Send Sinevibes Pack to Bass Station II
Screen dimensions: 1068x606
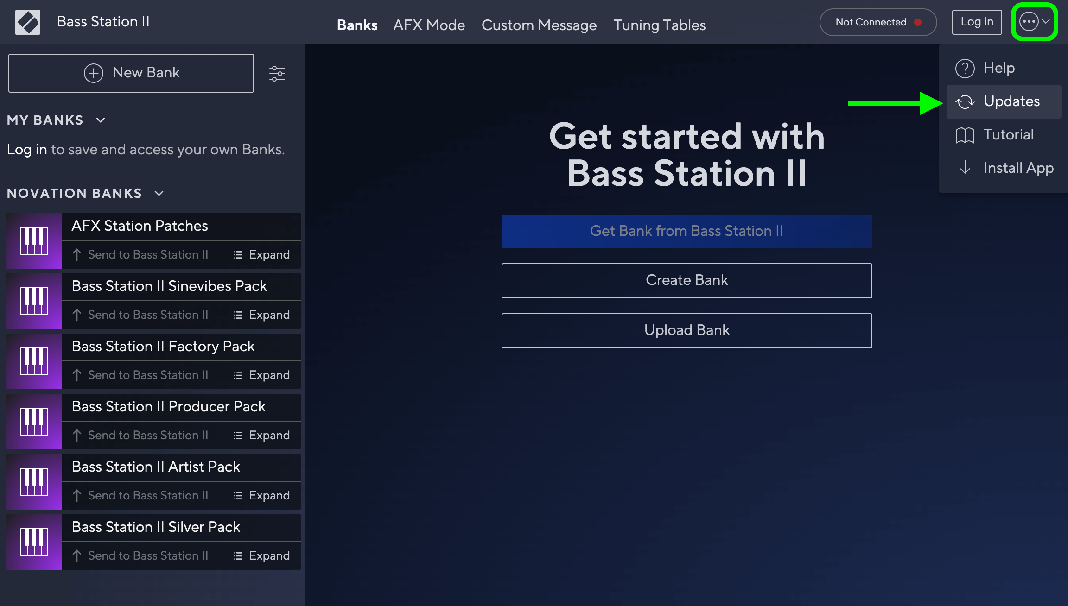coord(140,315)
